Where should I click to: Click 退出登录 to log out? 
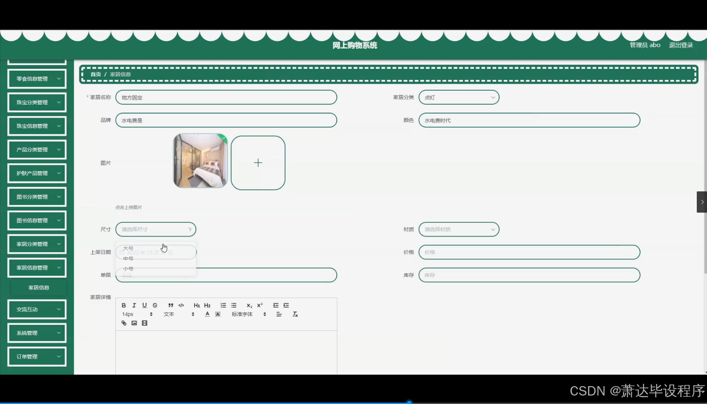point(681,45)
